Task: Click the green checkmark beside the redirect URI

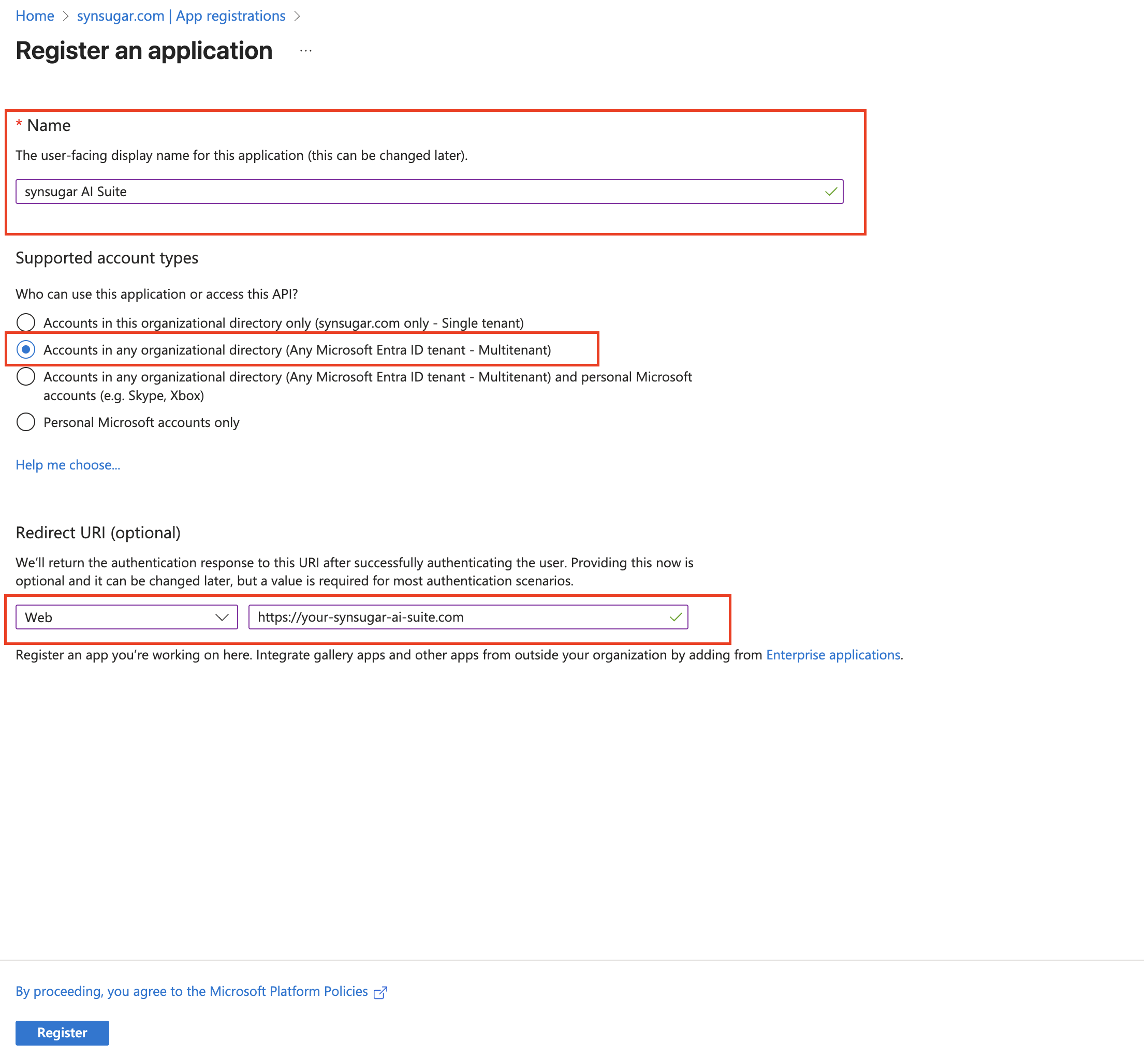Action: click(676, 617)
